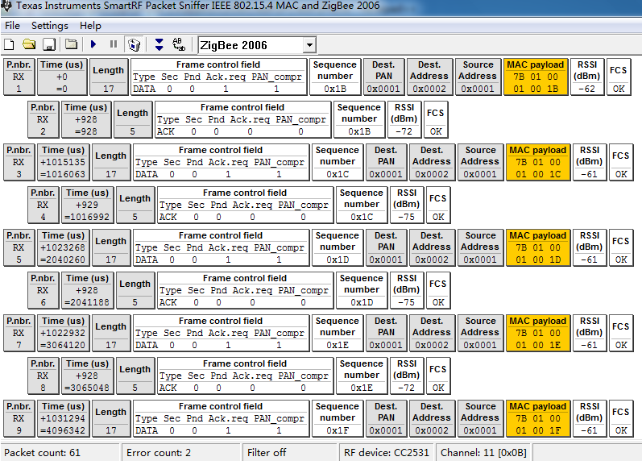
Task: Click time cell showing =4096342
Action: (63, 418)
